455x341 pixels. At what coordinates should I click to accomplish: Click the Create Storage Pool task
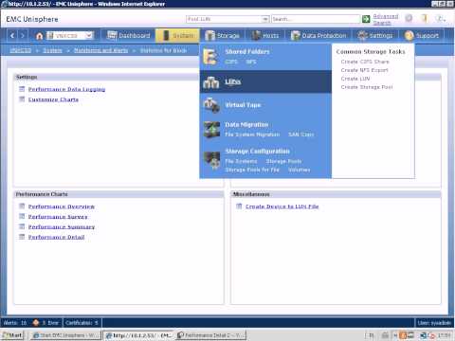coord(367,87)
